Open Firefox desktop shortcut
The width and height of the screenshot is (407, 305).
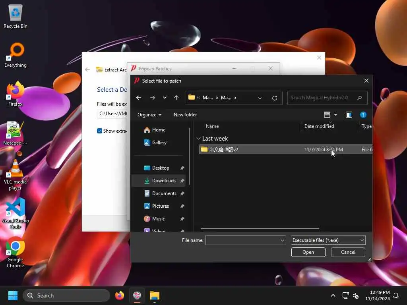coord(16,94)
